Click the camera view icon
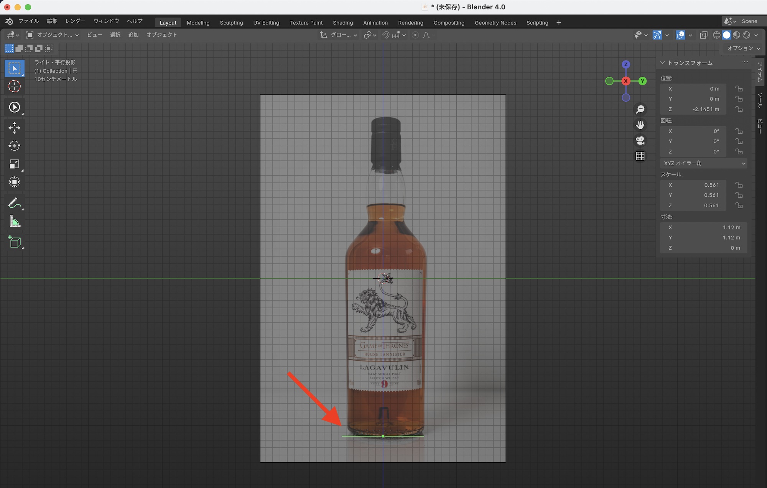 pos(640,140)
